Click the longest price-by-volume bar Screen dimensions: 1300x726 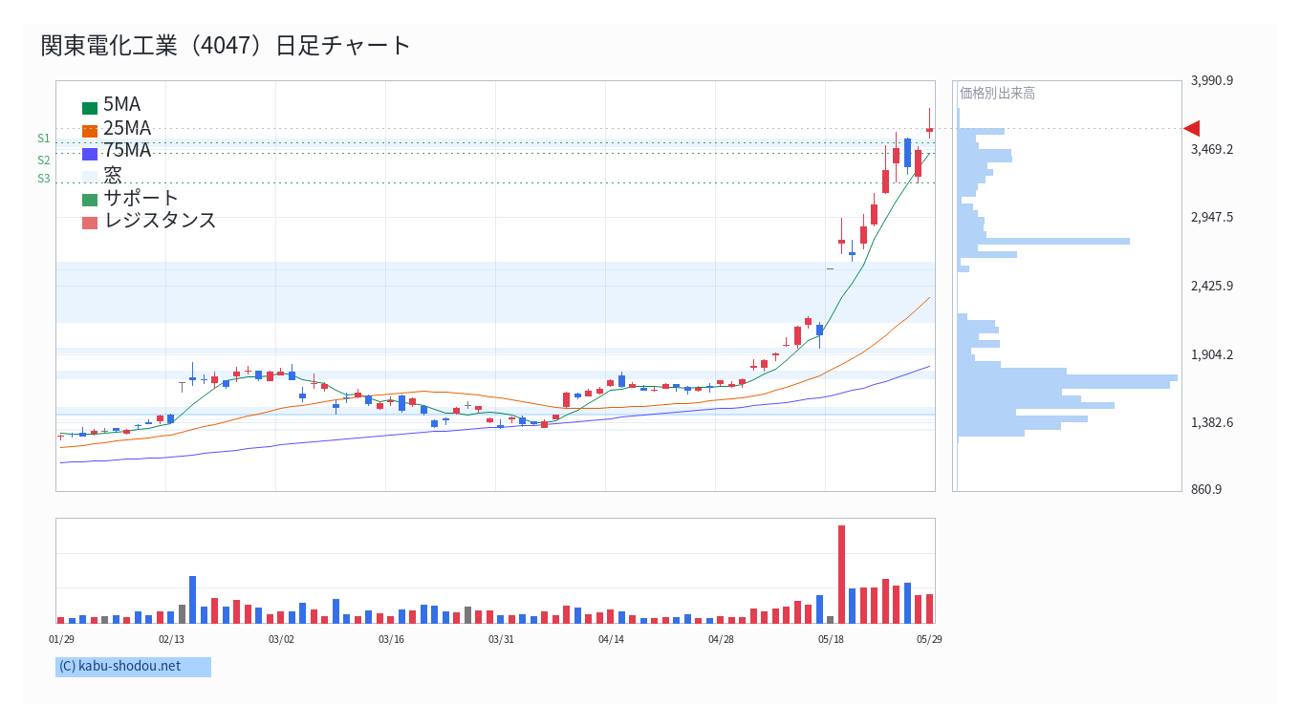point(1068,378)
